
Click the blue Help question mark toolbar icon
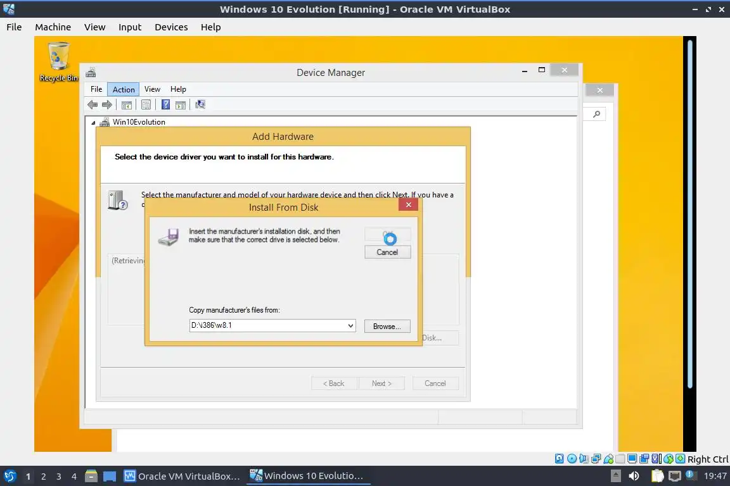click(165, 104)
